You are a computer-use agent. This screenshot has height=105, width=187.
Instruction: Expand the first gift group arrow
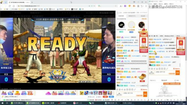(x=35, y=93)
